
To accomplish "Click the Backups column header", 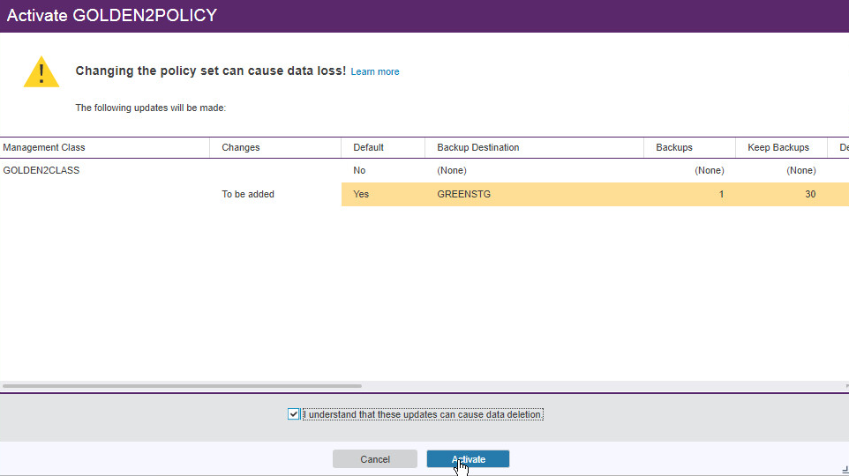I will 674,147.
